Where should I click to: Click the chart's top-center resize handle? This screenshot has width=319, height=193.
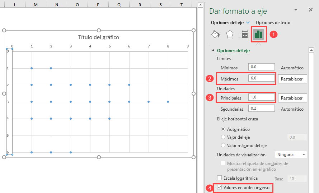tap(99, 30)
